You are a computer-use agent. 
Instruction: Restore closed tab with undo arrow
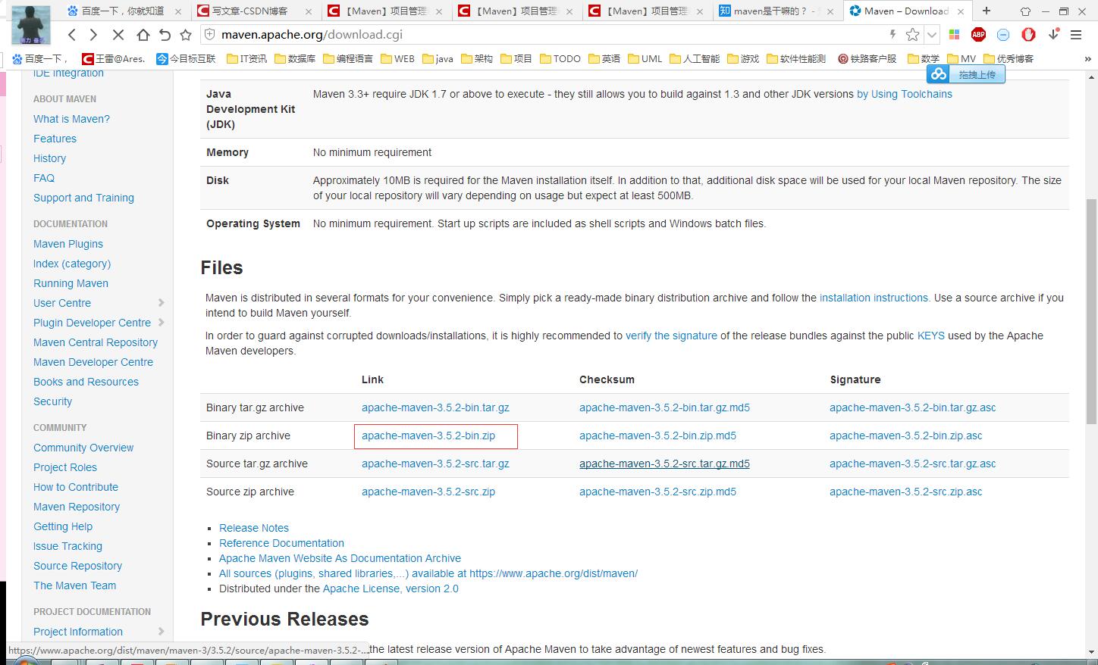coord(165,35)
